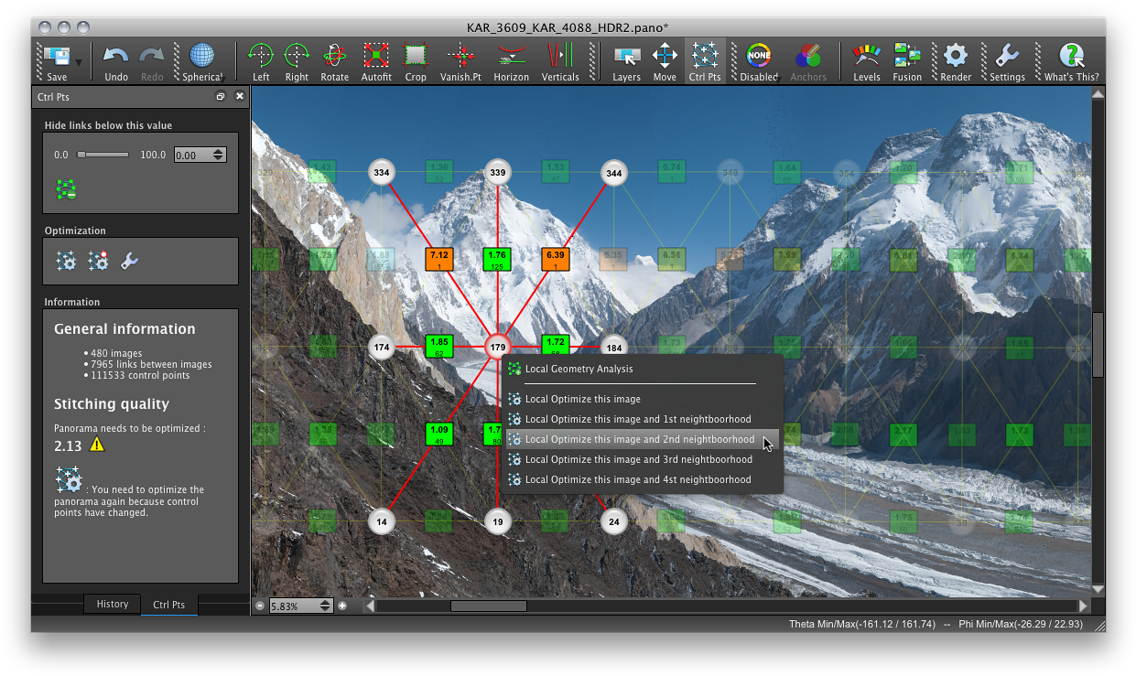Image resolution: width=1136 pixels, height=676 pixels.
Task: Click the hide links value field 0.00
Action: click(x=191, y=156)
